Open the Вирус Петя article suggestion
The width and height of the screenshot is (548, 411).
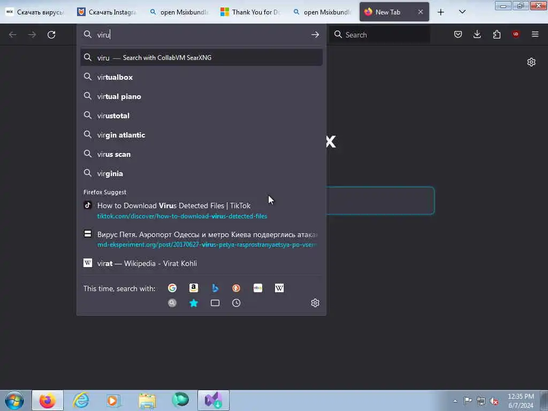tap(201, 239)
